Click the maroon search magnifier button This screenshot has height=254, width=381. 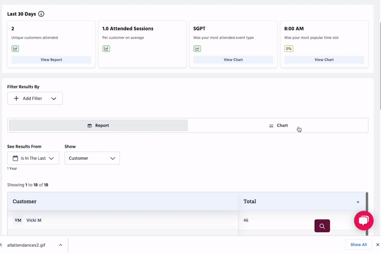pos(322,226)
